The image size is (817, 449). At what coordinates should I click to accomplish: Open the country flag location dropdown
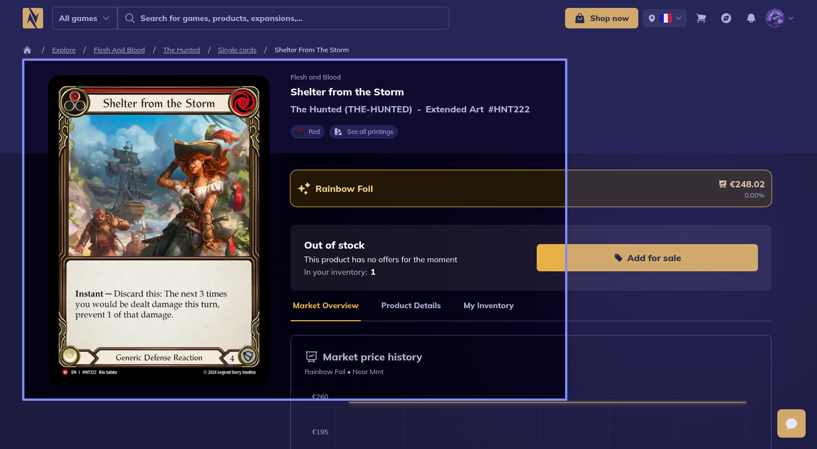click(x=665, y=18)
